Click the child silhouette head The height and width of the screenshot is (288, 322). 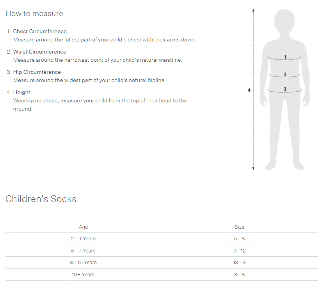(285, 21)
